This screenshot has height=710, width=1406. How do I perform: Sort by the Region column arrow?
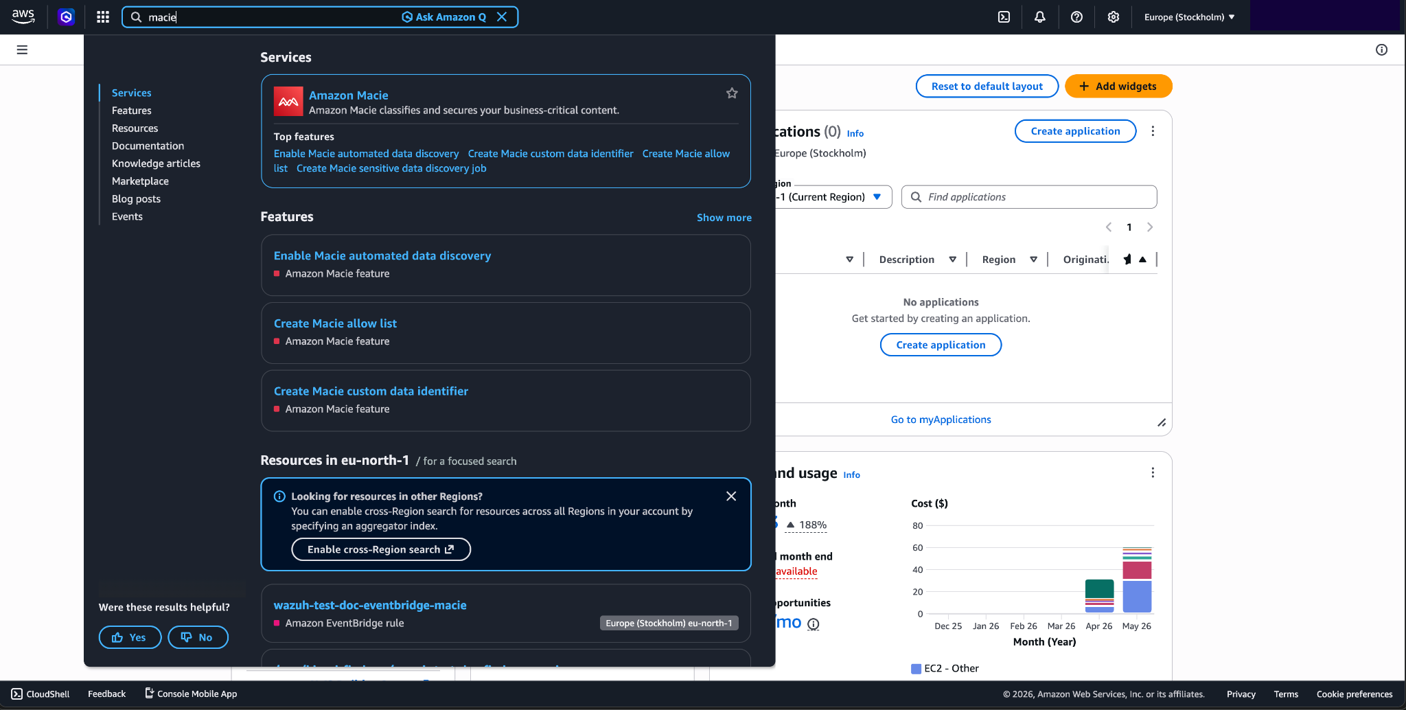1033,260
